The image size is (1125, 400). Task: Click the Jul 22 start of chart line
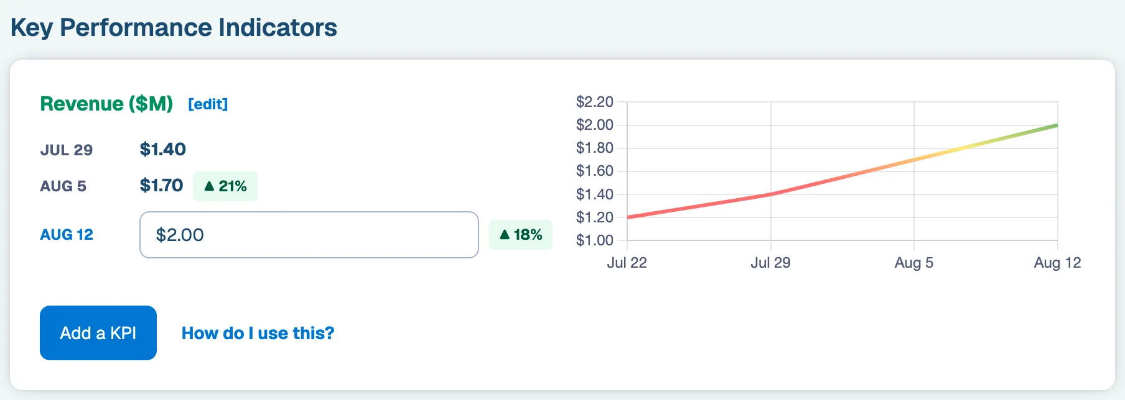627,217
